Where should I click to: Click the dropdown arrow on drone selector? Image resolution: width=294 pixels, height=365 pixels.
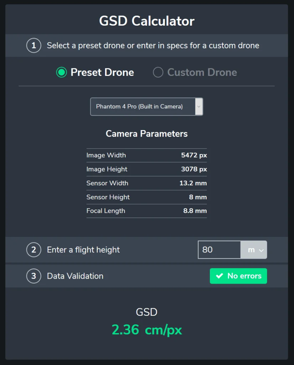(199, 106)
